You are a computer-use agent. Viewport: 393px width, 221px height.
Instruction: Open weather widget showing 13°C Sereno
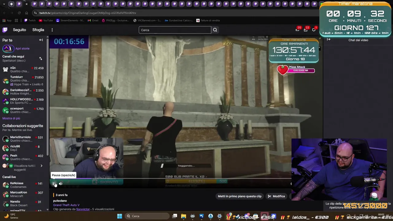point(11,216)
